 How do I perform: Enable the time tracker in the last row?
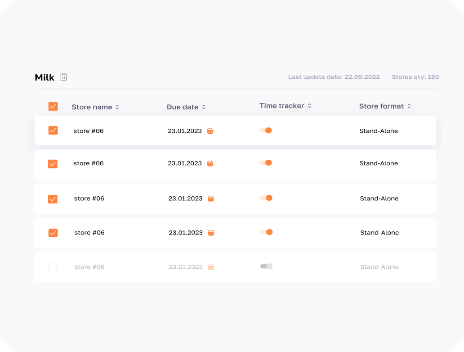click(267, 266)
